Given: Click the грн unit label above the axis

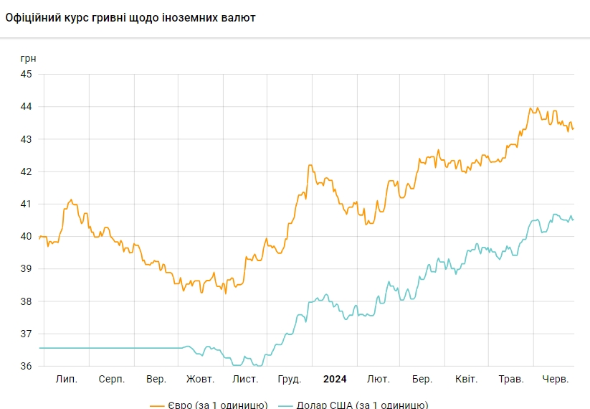Looking at the screenshot, I should pos(28,58).
